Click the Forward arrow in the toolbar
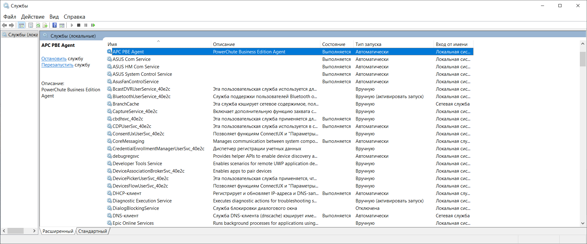587x244 pixels. (12, 25)
